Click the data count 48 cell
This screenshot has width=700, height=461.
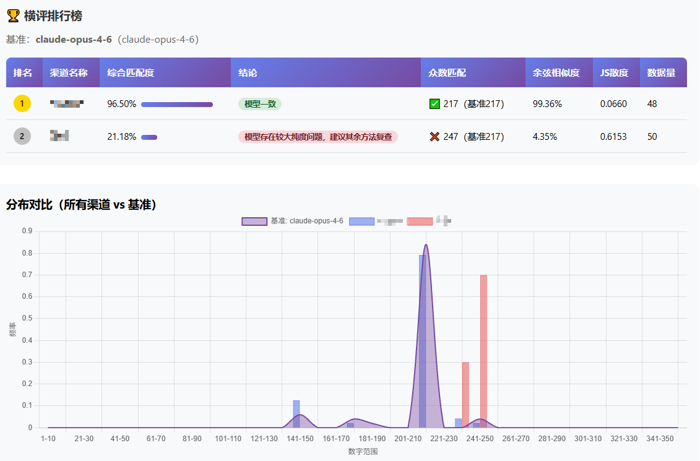pos(652,104)
